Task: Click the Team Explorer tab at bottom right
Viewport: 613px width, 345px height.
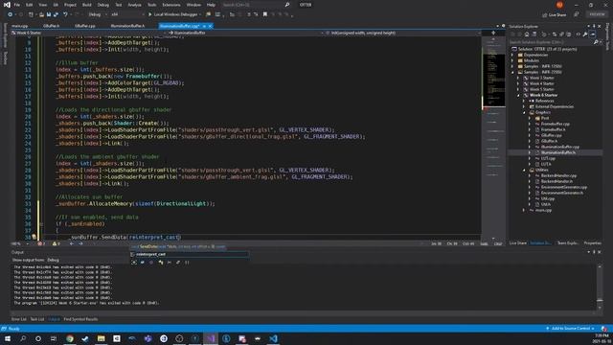Action: pos(568,243)
